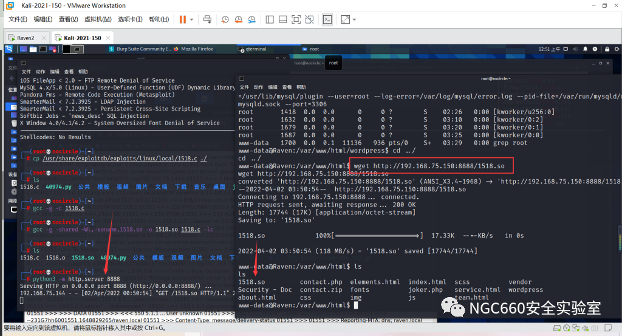Image resolution: width=622 pixels, height=336 pixels.
Task: Click the sound card status icon
Action: (585, 328)
